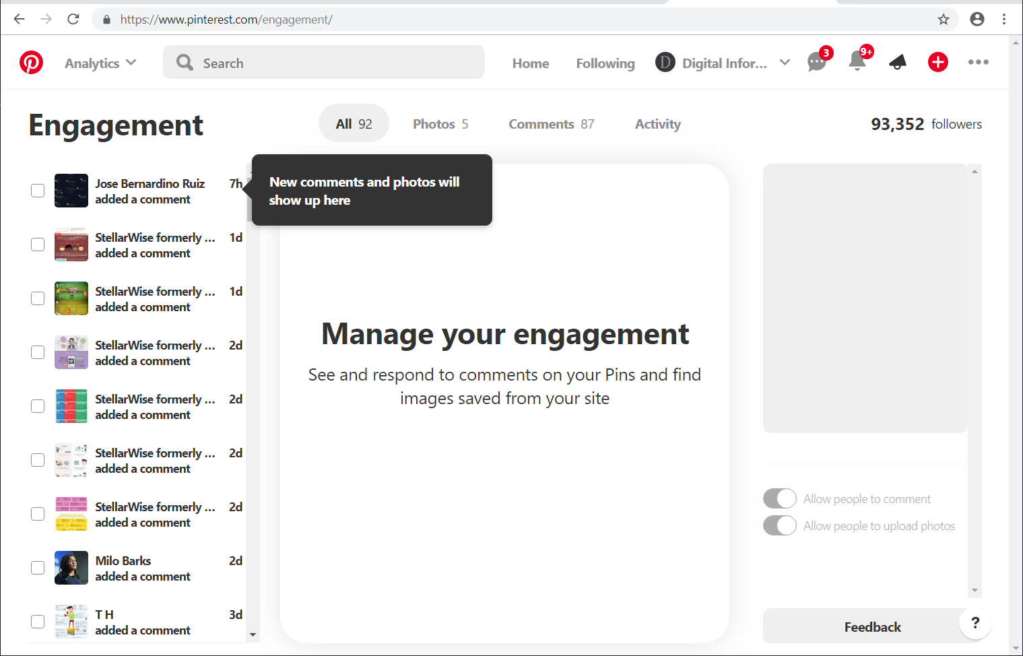
Task: Bookmark the page with the star icon
Action: point(943,19)
